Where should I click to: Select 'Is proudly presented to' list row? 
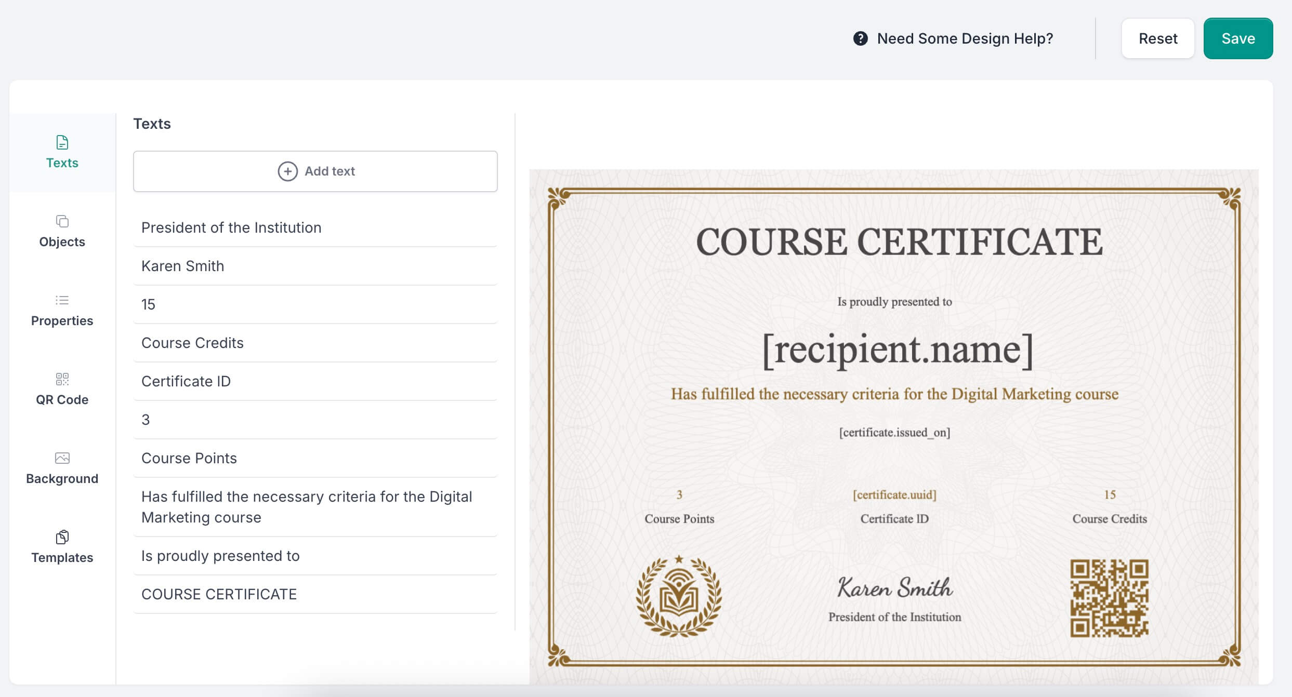[315, 556]
